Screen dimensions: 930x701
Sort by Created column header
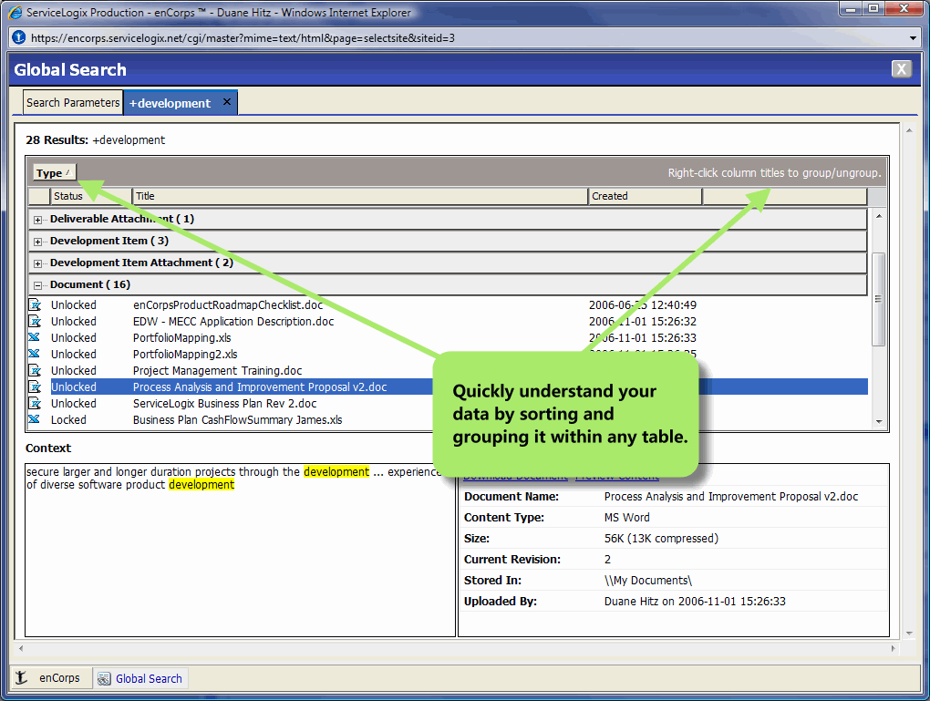[646, 196]
